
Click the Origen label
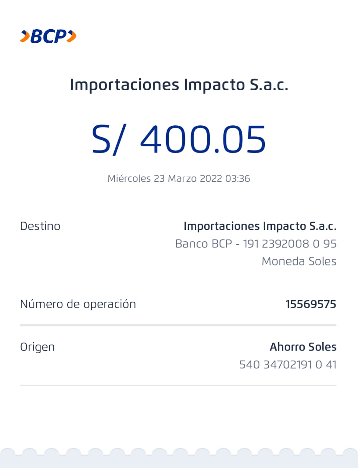(37, 347)
